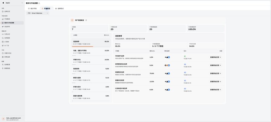
Task: Open 监测配置 in the sidebar
Action: pos(12,64)
